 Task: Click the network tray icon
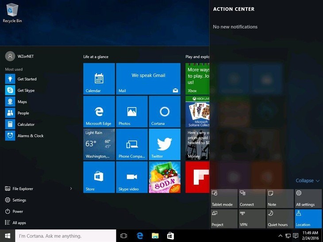point(288,236)
